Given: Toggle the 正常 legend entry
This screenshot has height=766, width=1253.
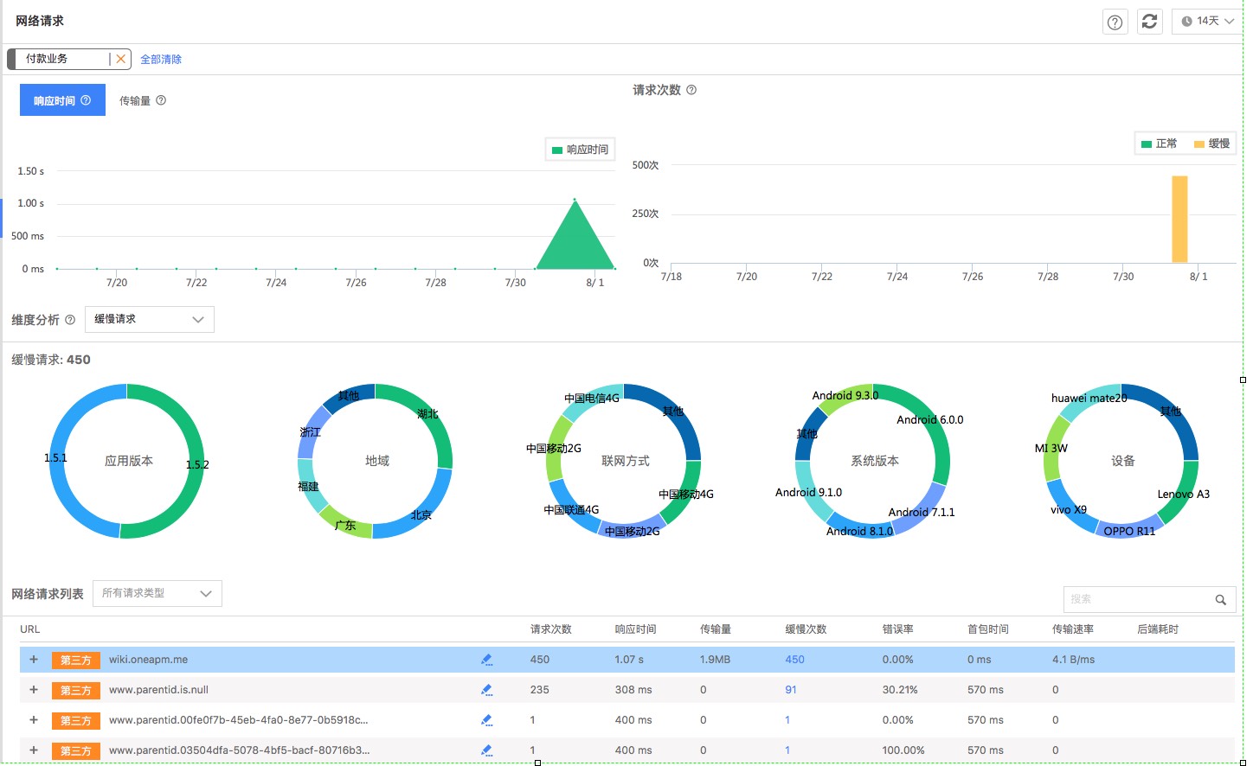Looking at the screenshot, I should tap(1159, 144).
